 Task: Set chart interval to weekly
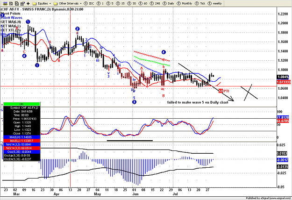click(214, 3)
